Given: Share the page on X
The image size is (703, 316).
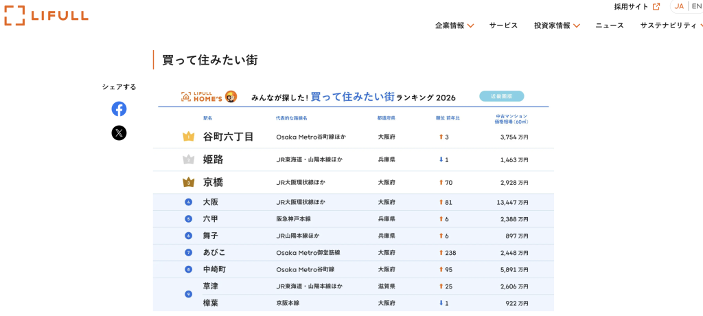Looking at the screenshot, I should tap(119, 133).
